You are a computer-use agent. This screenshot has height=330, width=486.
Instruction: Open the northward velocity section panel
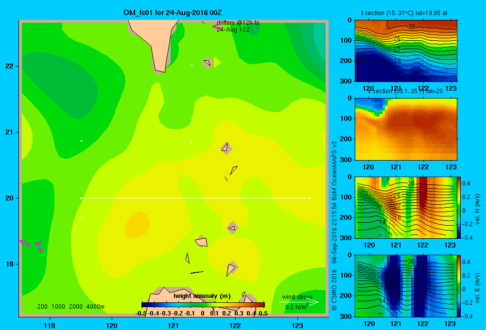(x=406, y=207)
